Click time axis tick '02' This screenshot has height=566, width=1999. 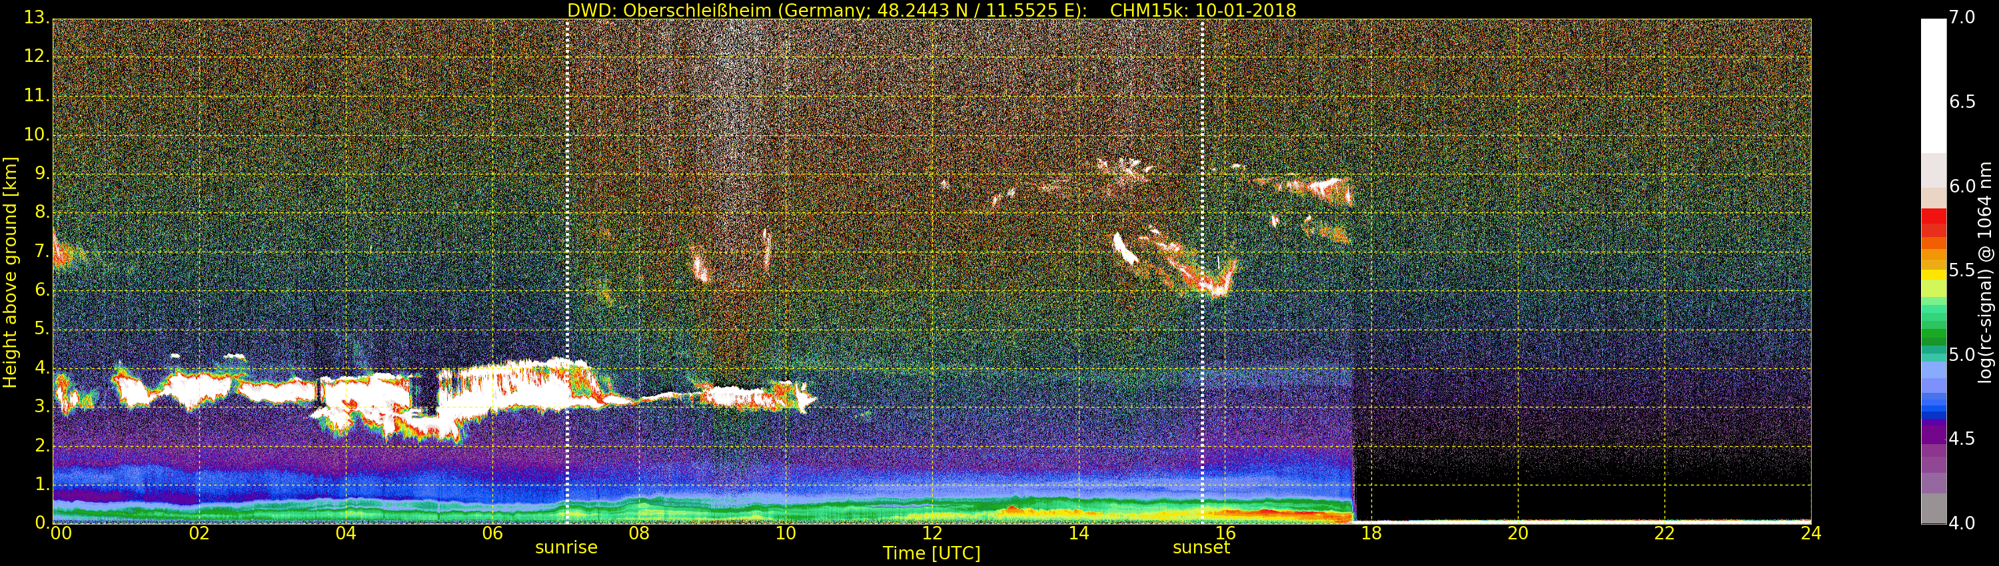tap(199, 533)
